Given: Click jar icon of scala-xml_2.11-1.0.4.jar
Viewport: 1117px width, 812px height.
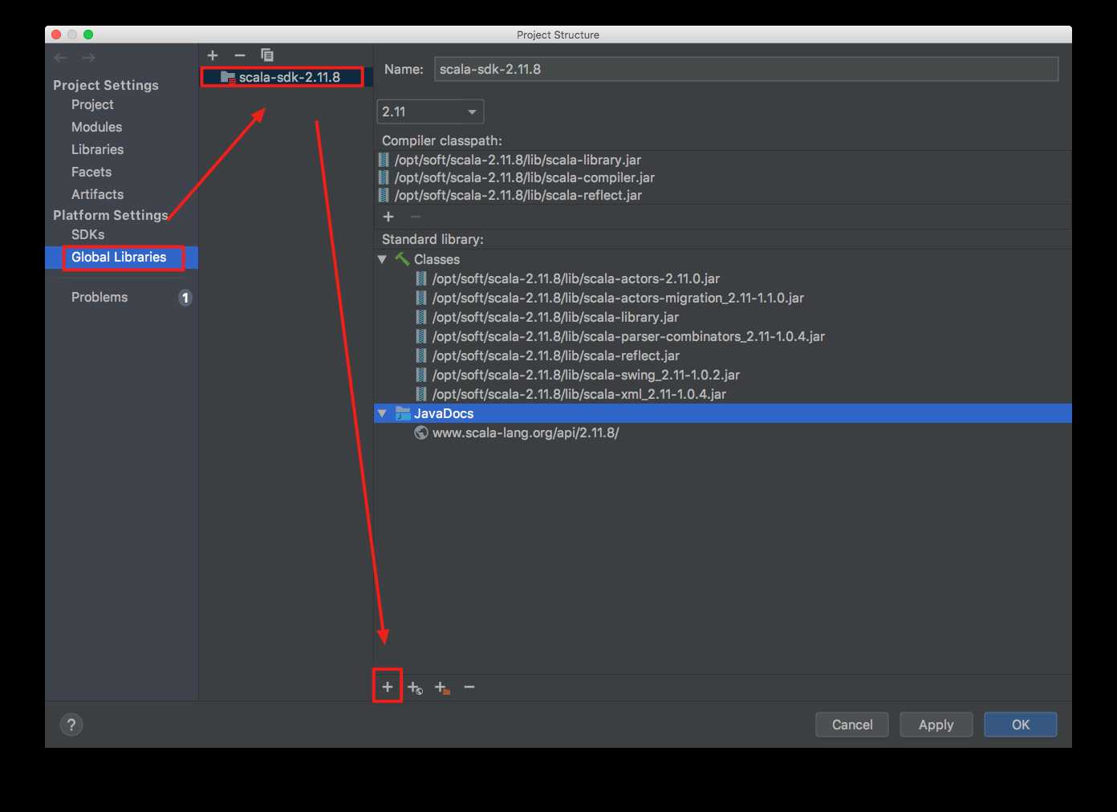Looking at the screenshot, I should tap(421, 394).
